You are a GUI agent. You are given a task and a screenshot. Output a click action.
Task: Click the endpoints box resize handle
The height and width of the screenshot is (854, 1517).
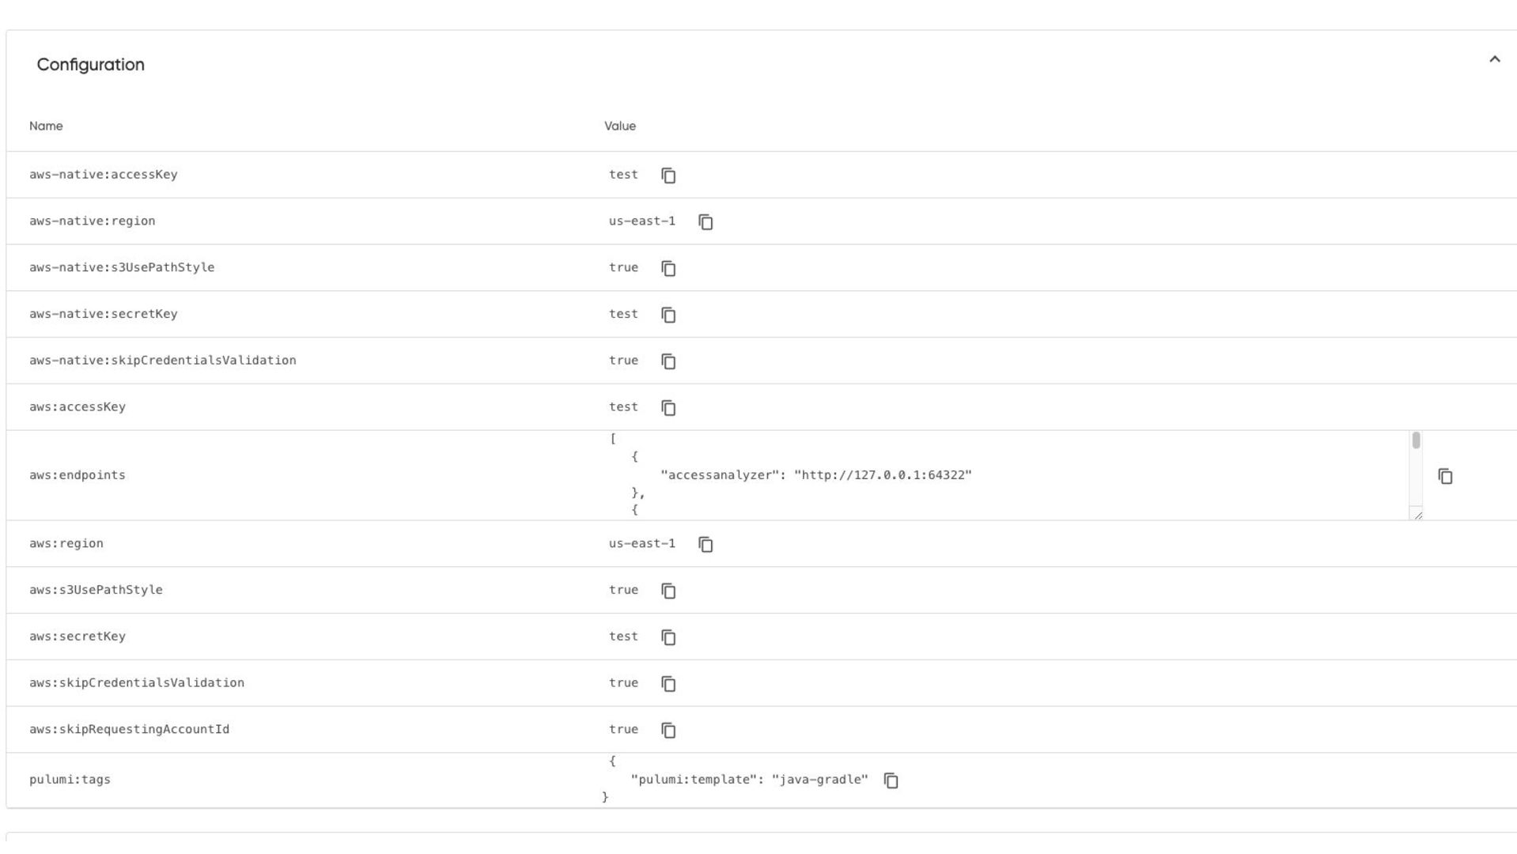coord(1417,515)
